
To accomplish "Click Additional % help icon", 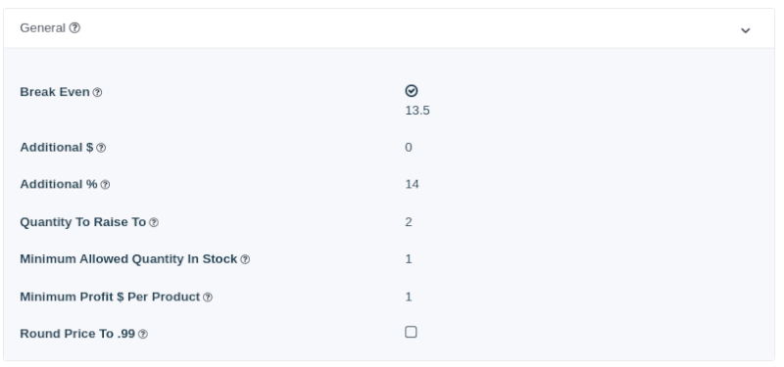I will [x=105, y=185].
